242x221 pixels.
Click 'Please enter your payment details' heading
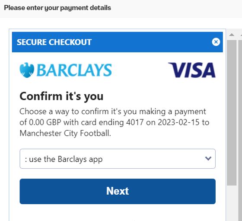(x=57, y=8)
